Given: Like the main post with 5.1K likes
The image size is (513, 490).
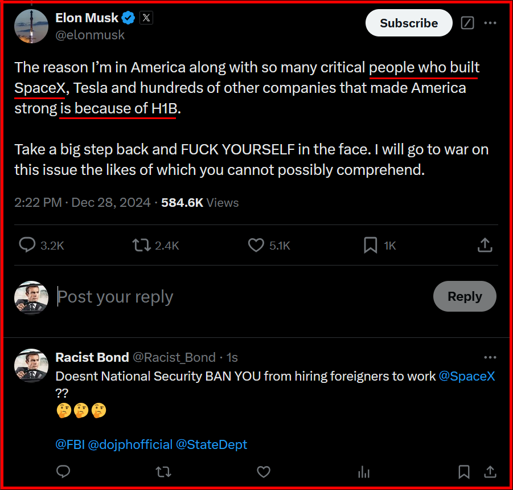Looking at the screenshot, I should [256, 245].
